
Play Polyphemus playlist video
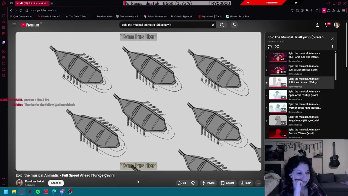coord(300,121)
